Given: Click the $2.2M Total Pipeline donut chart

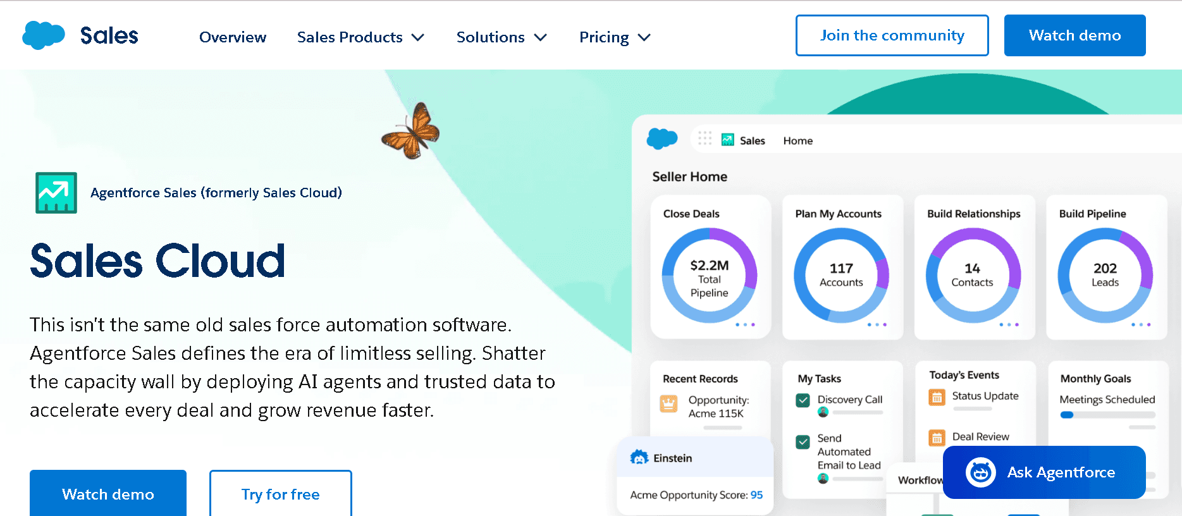Looking at the screenshot, I should click(710, 276).
